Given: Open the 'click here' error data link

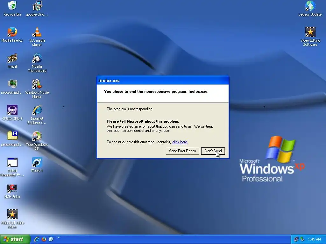Looking at the screenshot, I should pos(180,142).
